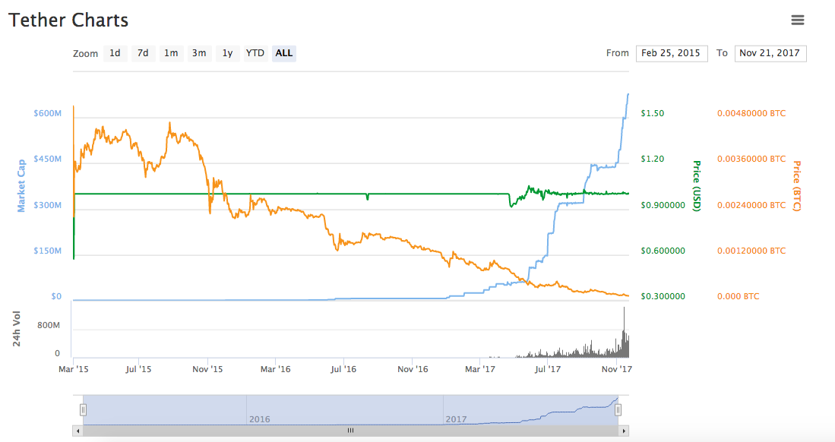
Task: Click the tallest volume bar spike
Action: point(624,331)
